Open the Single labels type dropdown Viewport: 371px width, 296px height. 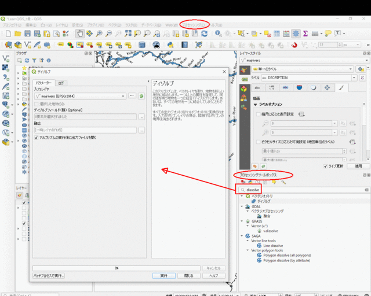303,69
